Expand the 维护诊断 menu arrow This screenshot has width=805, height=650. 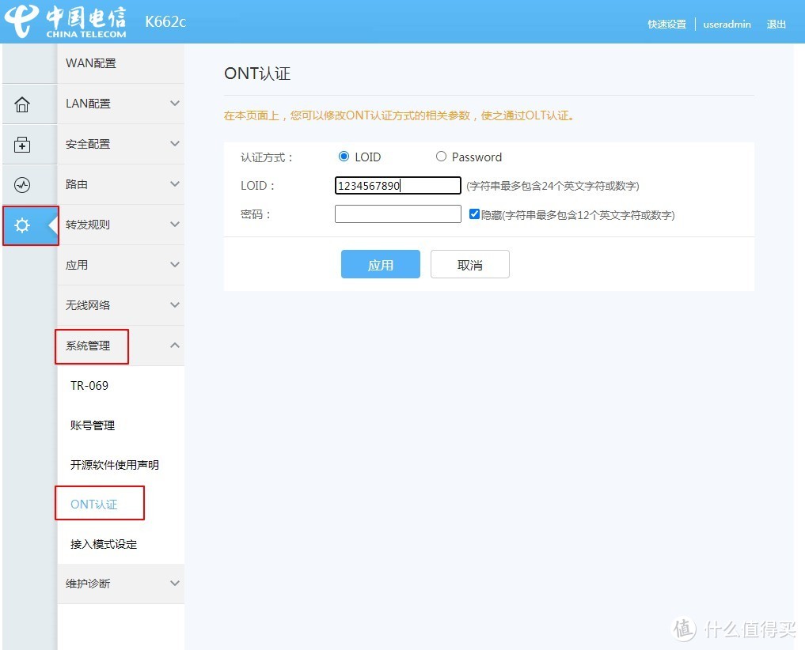(x=175, y=584)
